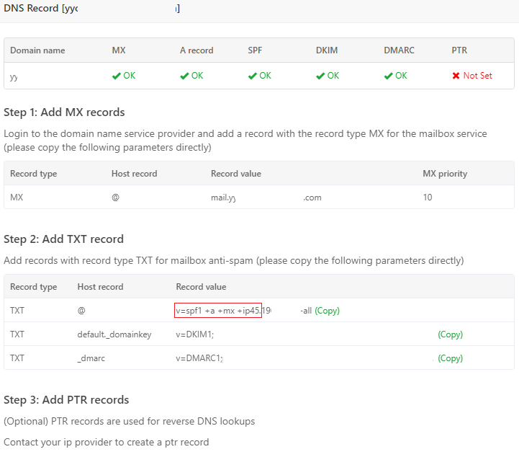Click the SPF status checkmark icon
The height and width of the screenshot is (457, 519).
[252, 76]
